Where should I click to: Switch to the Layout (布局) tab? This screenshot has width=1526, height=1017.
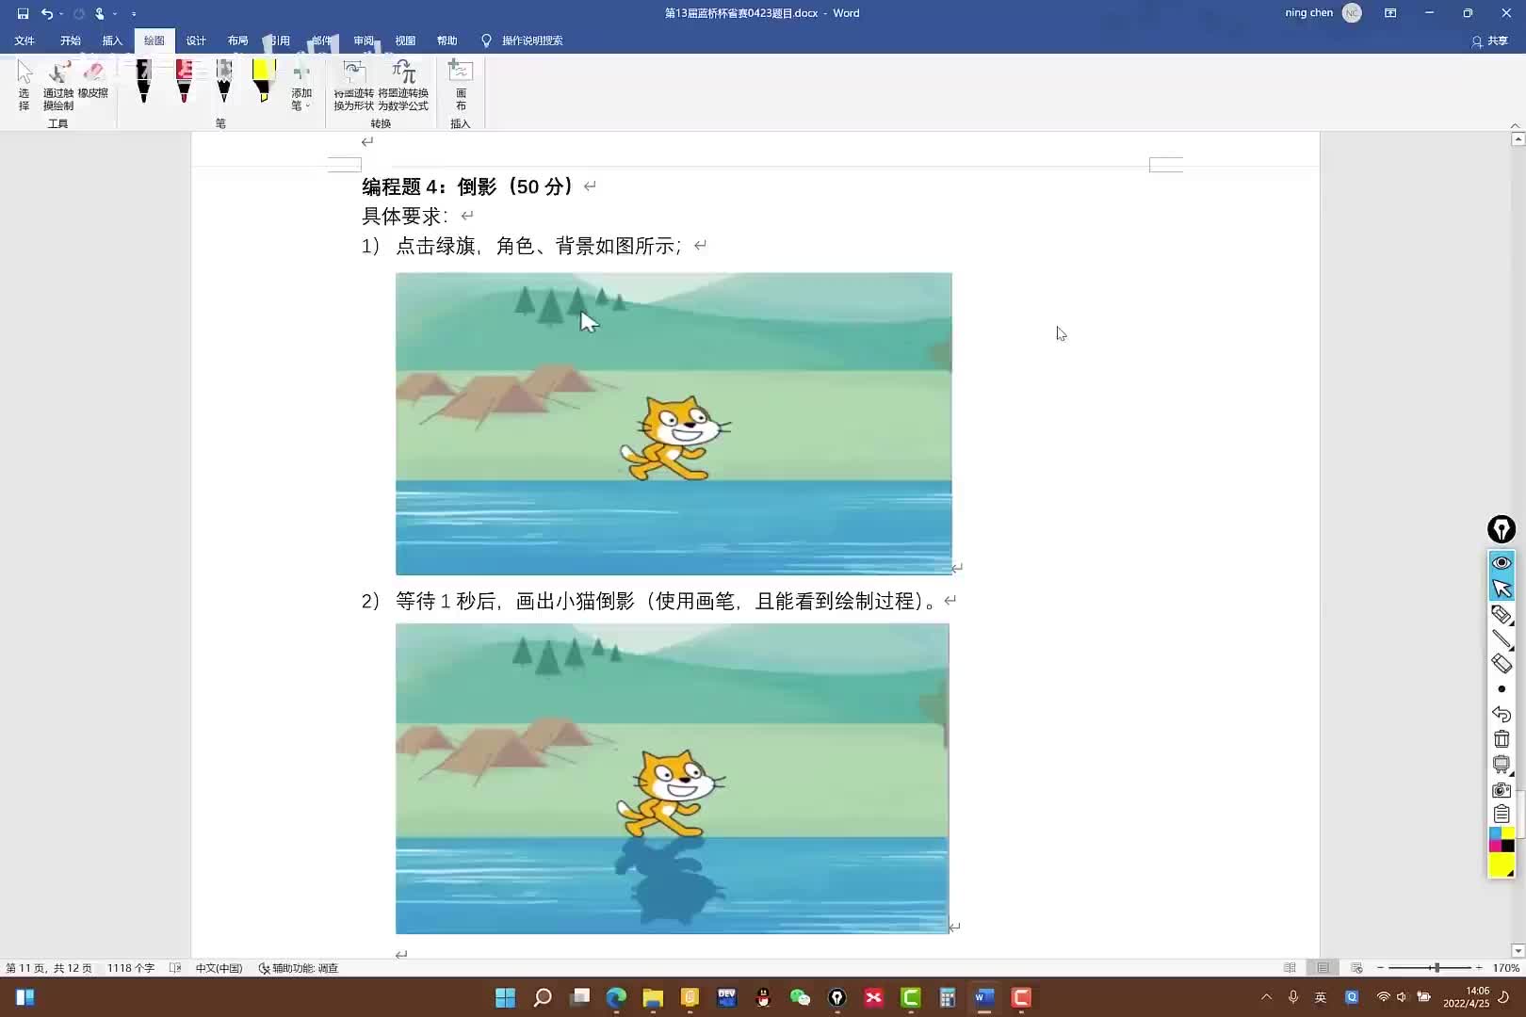point(237,40)
